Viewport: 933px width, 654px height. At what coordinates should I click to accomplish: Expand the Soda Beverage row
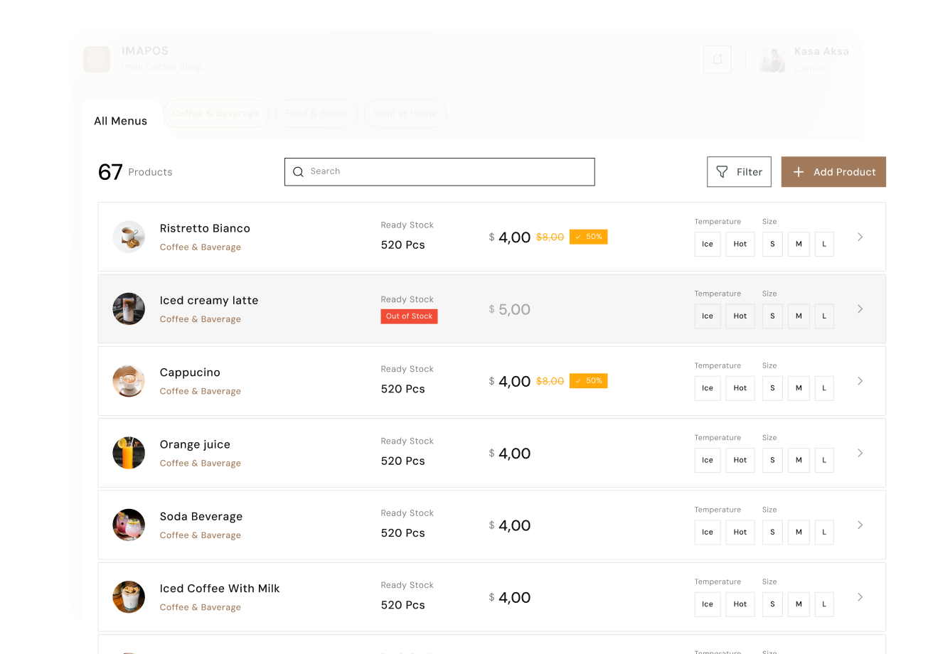860,525
